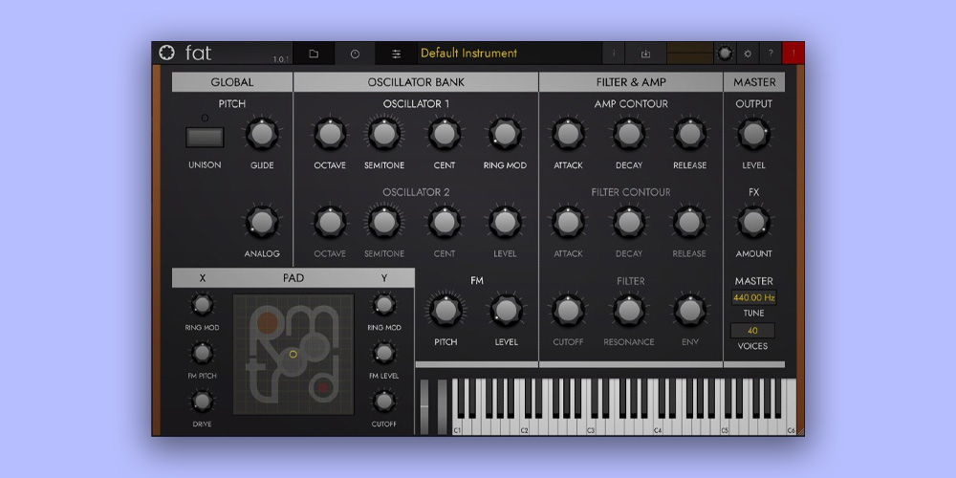Click the RING MOD knob in Oscillator 1
Image resolution: width=956 pixels, height=478 pixels.
pos(505,134)
